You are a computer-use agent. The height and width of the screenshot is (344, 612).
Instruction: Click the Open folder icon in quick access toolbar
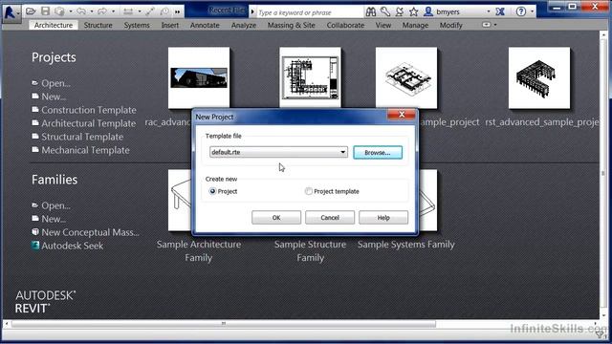(31, 11)
